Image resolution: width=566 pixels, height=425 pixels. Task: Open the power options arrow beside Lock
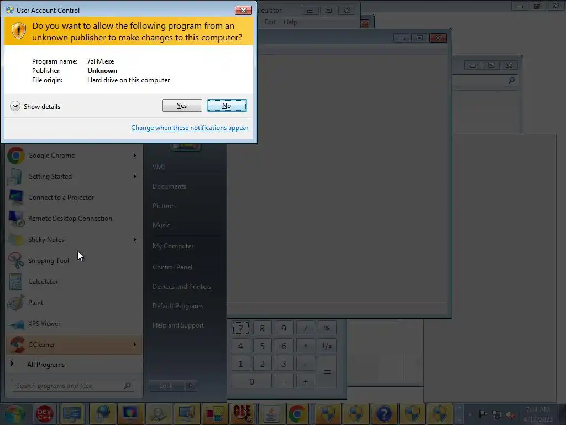coord(191,386)
